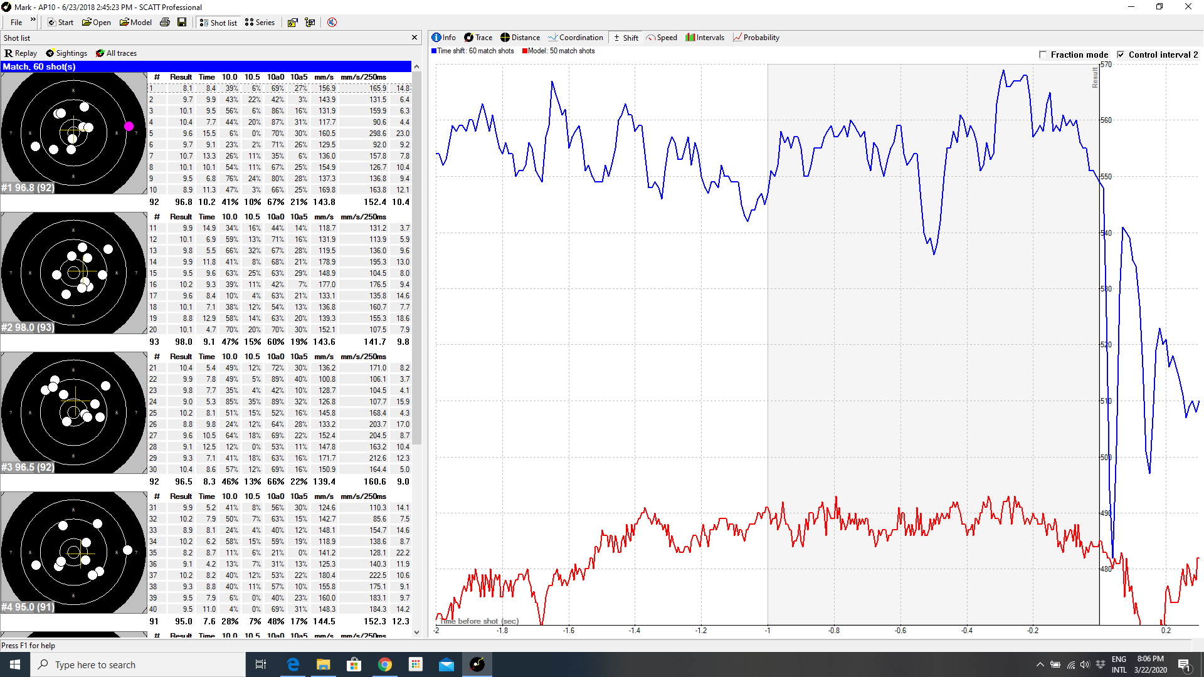Click the shot list scrollbar down arrow
Viewport: 1204px width, 677px height.
(x=417, y=632)
